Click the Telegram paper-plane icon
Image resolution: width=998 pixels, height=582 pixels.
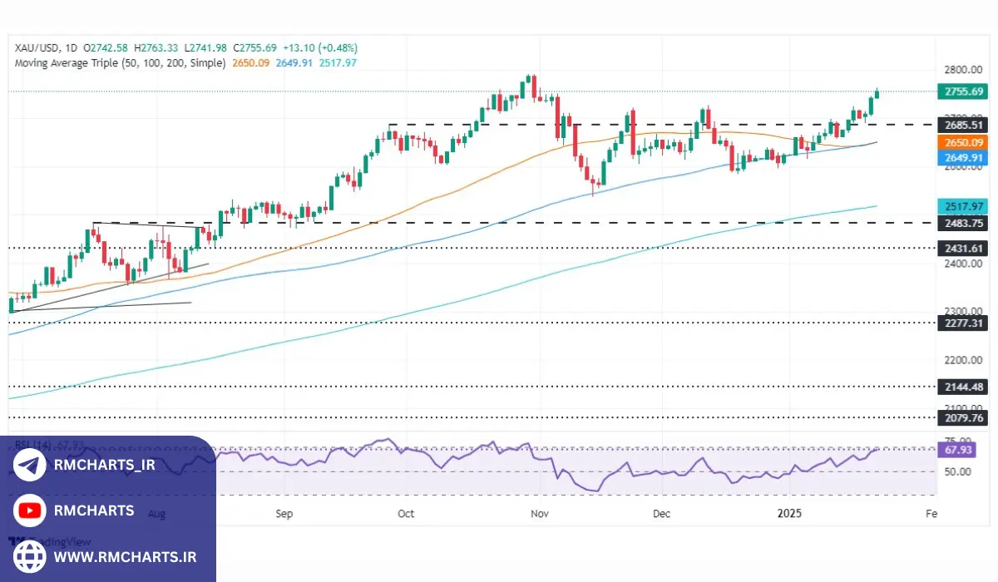click(x=30, y=466)
